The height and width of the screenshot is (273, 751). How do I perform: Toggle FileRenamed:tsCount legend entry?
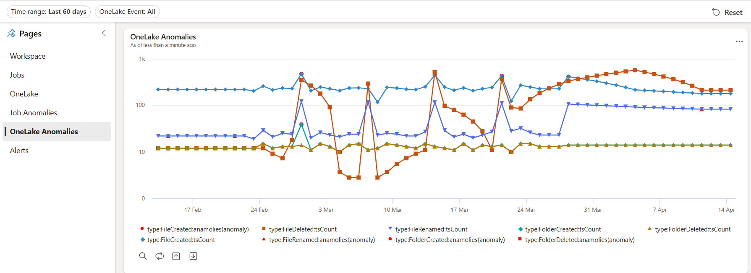pos(431,229)
